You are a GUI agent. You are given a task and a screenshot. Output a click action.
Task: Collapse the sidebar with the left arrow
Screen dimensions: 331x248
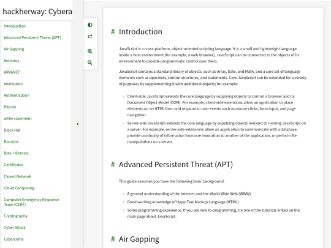pyautogui.click(x=78, y=124)
